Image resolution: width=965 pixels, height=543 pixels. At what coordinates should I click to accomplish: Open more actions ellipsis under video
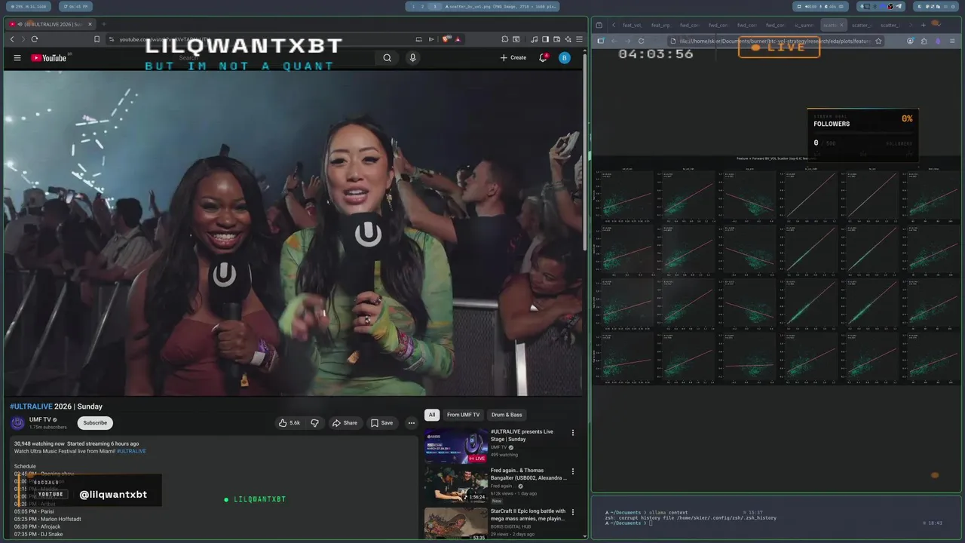[411, 423]
